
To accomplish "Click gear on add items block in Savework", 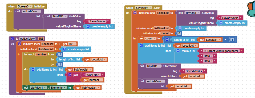I will pyautogui.click(x=141, y=46).
